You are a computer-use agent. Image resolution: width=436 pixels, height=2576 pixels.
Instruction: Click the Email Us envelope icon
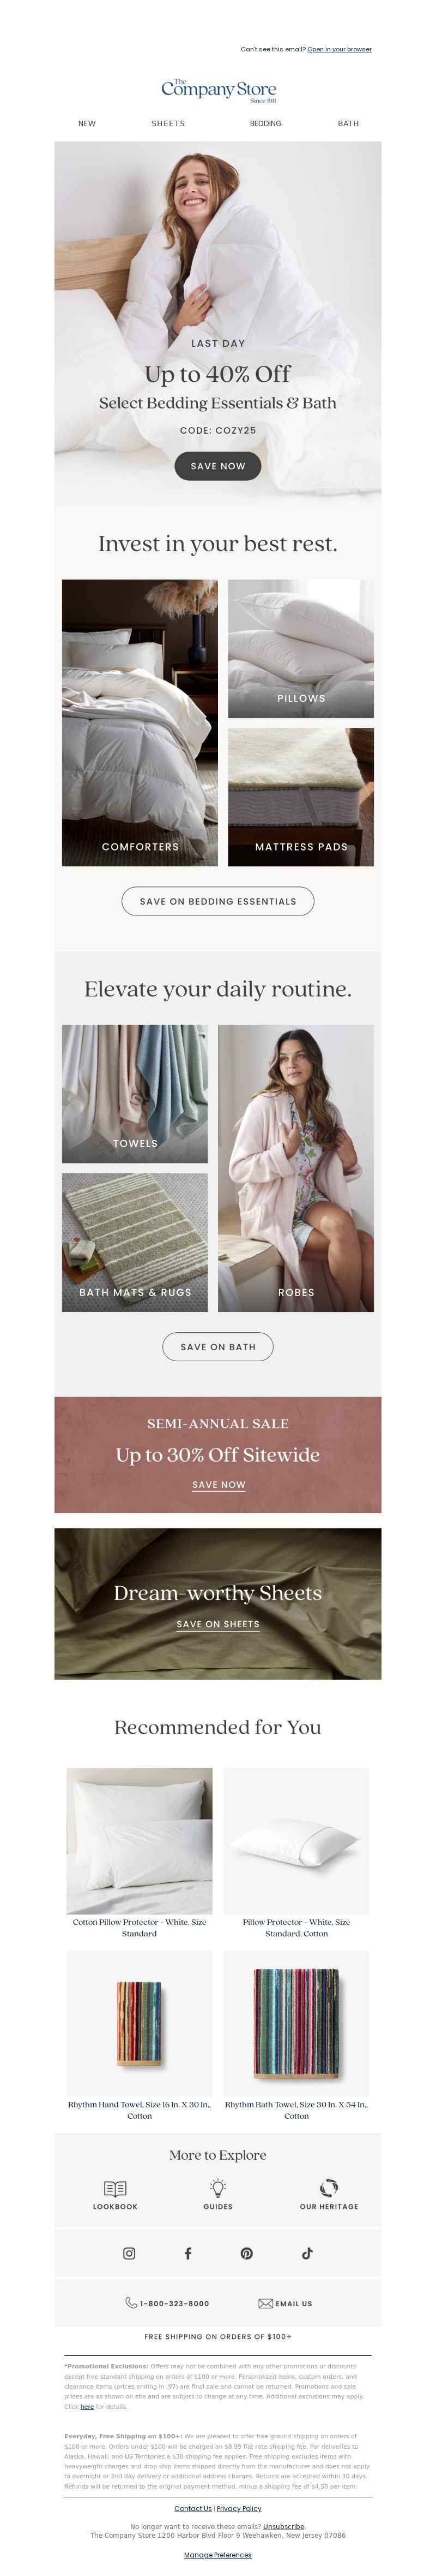point(265,2303)
